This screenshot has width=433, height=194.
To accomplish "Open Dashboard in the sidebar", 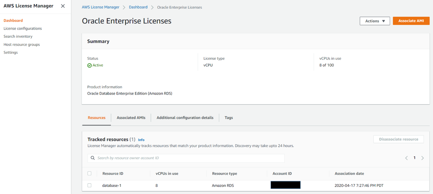I will click(13, 21).
